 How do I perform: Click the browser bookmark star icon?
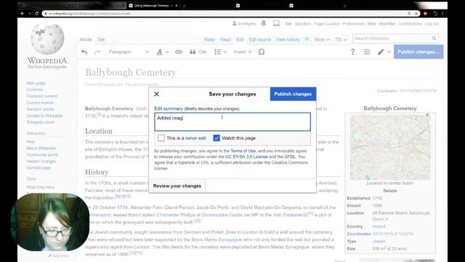pos(416,13)
